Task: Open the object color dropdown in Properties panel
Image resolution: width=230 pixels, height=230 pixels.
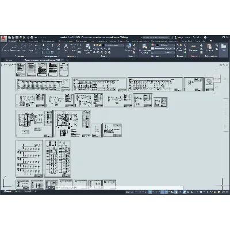Action: (x=166, y=45)
